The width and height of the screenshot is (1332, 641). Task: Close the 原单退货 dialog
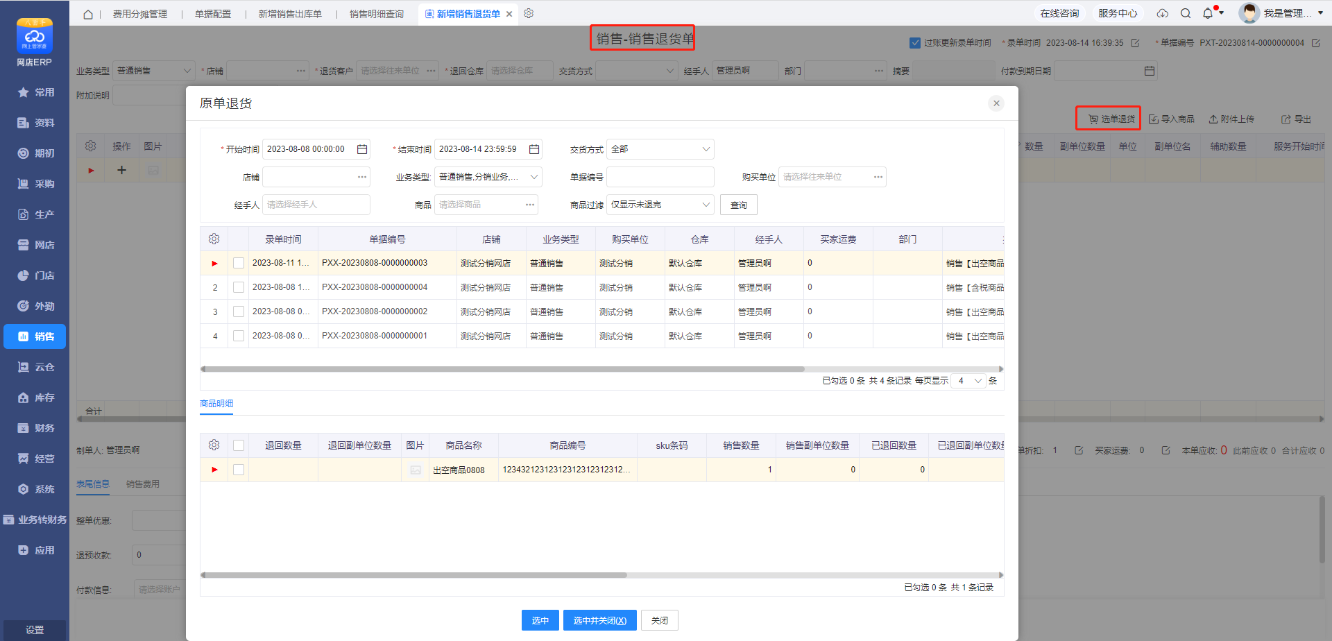(x=996, y=103)
